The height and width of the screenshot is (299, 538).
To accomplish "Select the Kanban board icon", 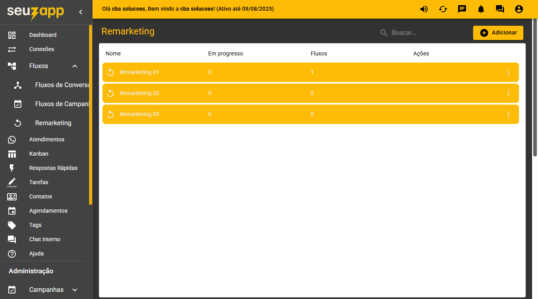I will [12, 154].
